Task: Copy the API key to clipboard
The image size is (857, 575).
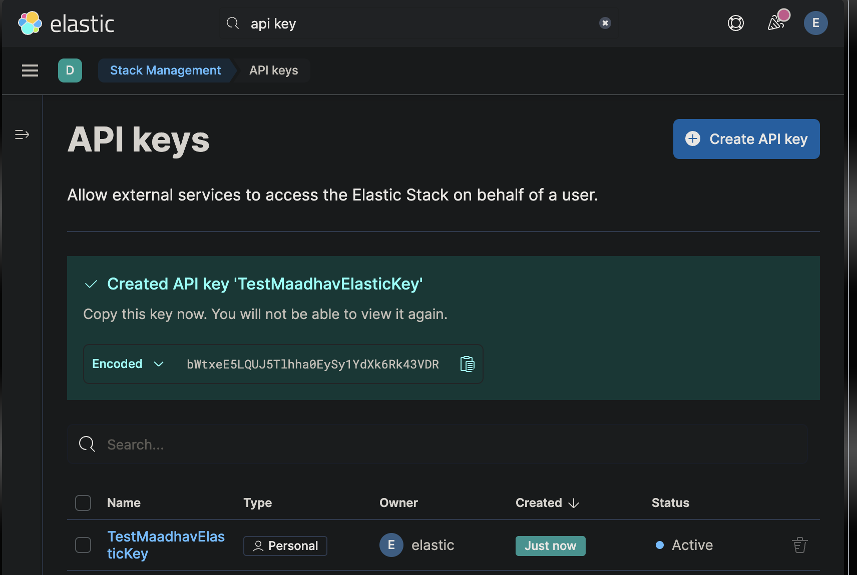Action: point(467,364)
